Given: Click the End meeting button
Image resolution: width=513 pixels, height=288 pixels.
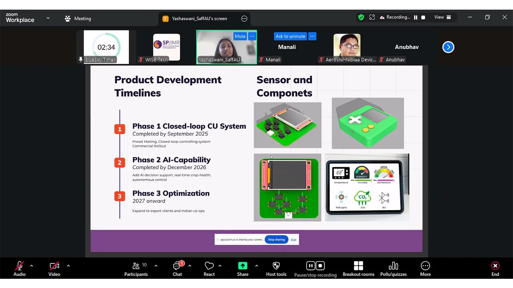Looking at the screenshot, I should point(495,269).
